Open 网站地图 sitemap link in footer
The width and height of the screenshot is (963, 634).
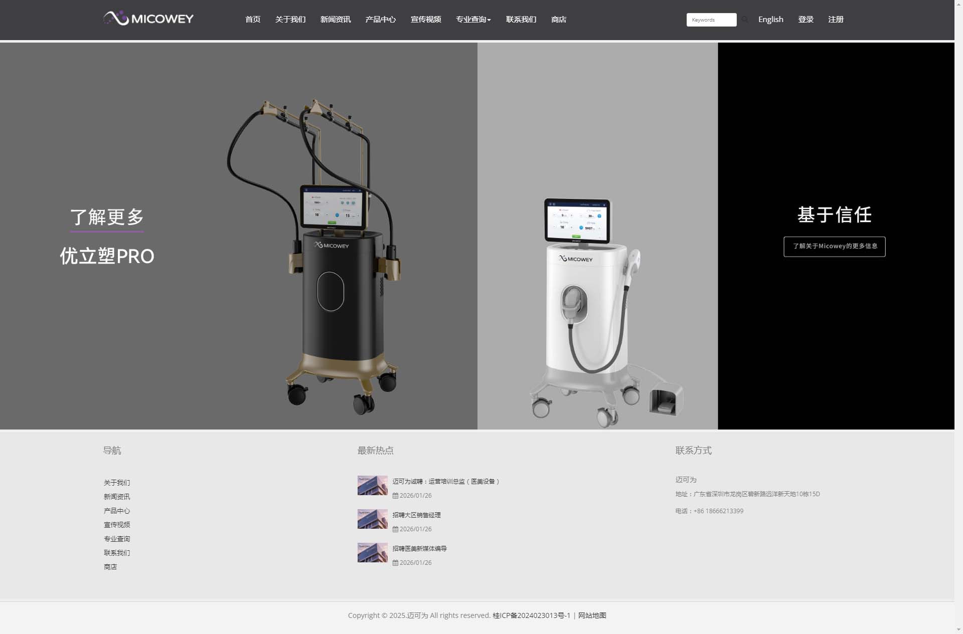point(592,615)
